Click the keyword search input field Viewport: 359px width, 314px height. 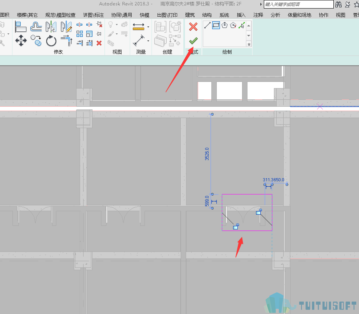(298, 4)
